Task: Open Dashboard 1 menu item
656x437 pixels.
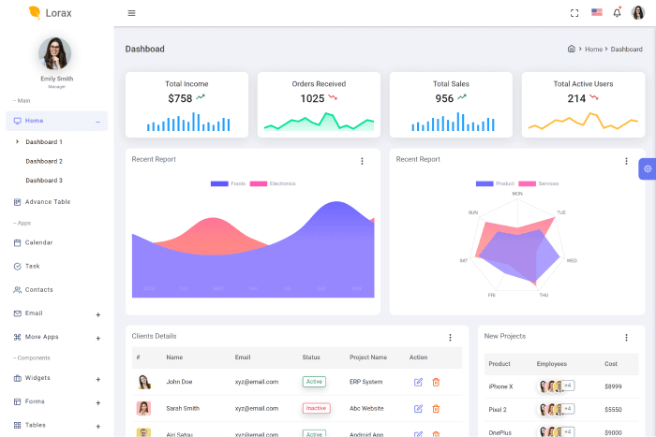Action: coord(44,142)
